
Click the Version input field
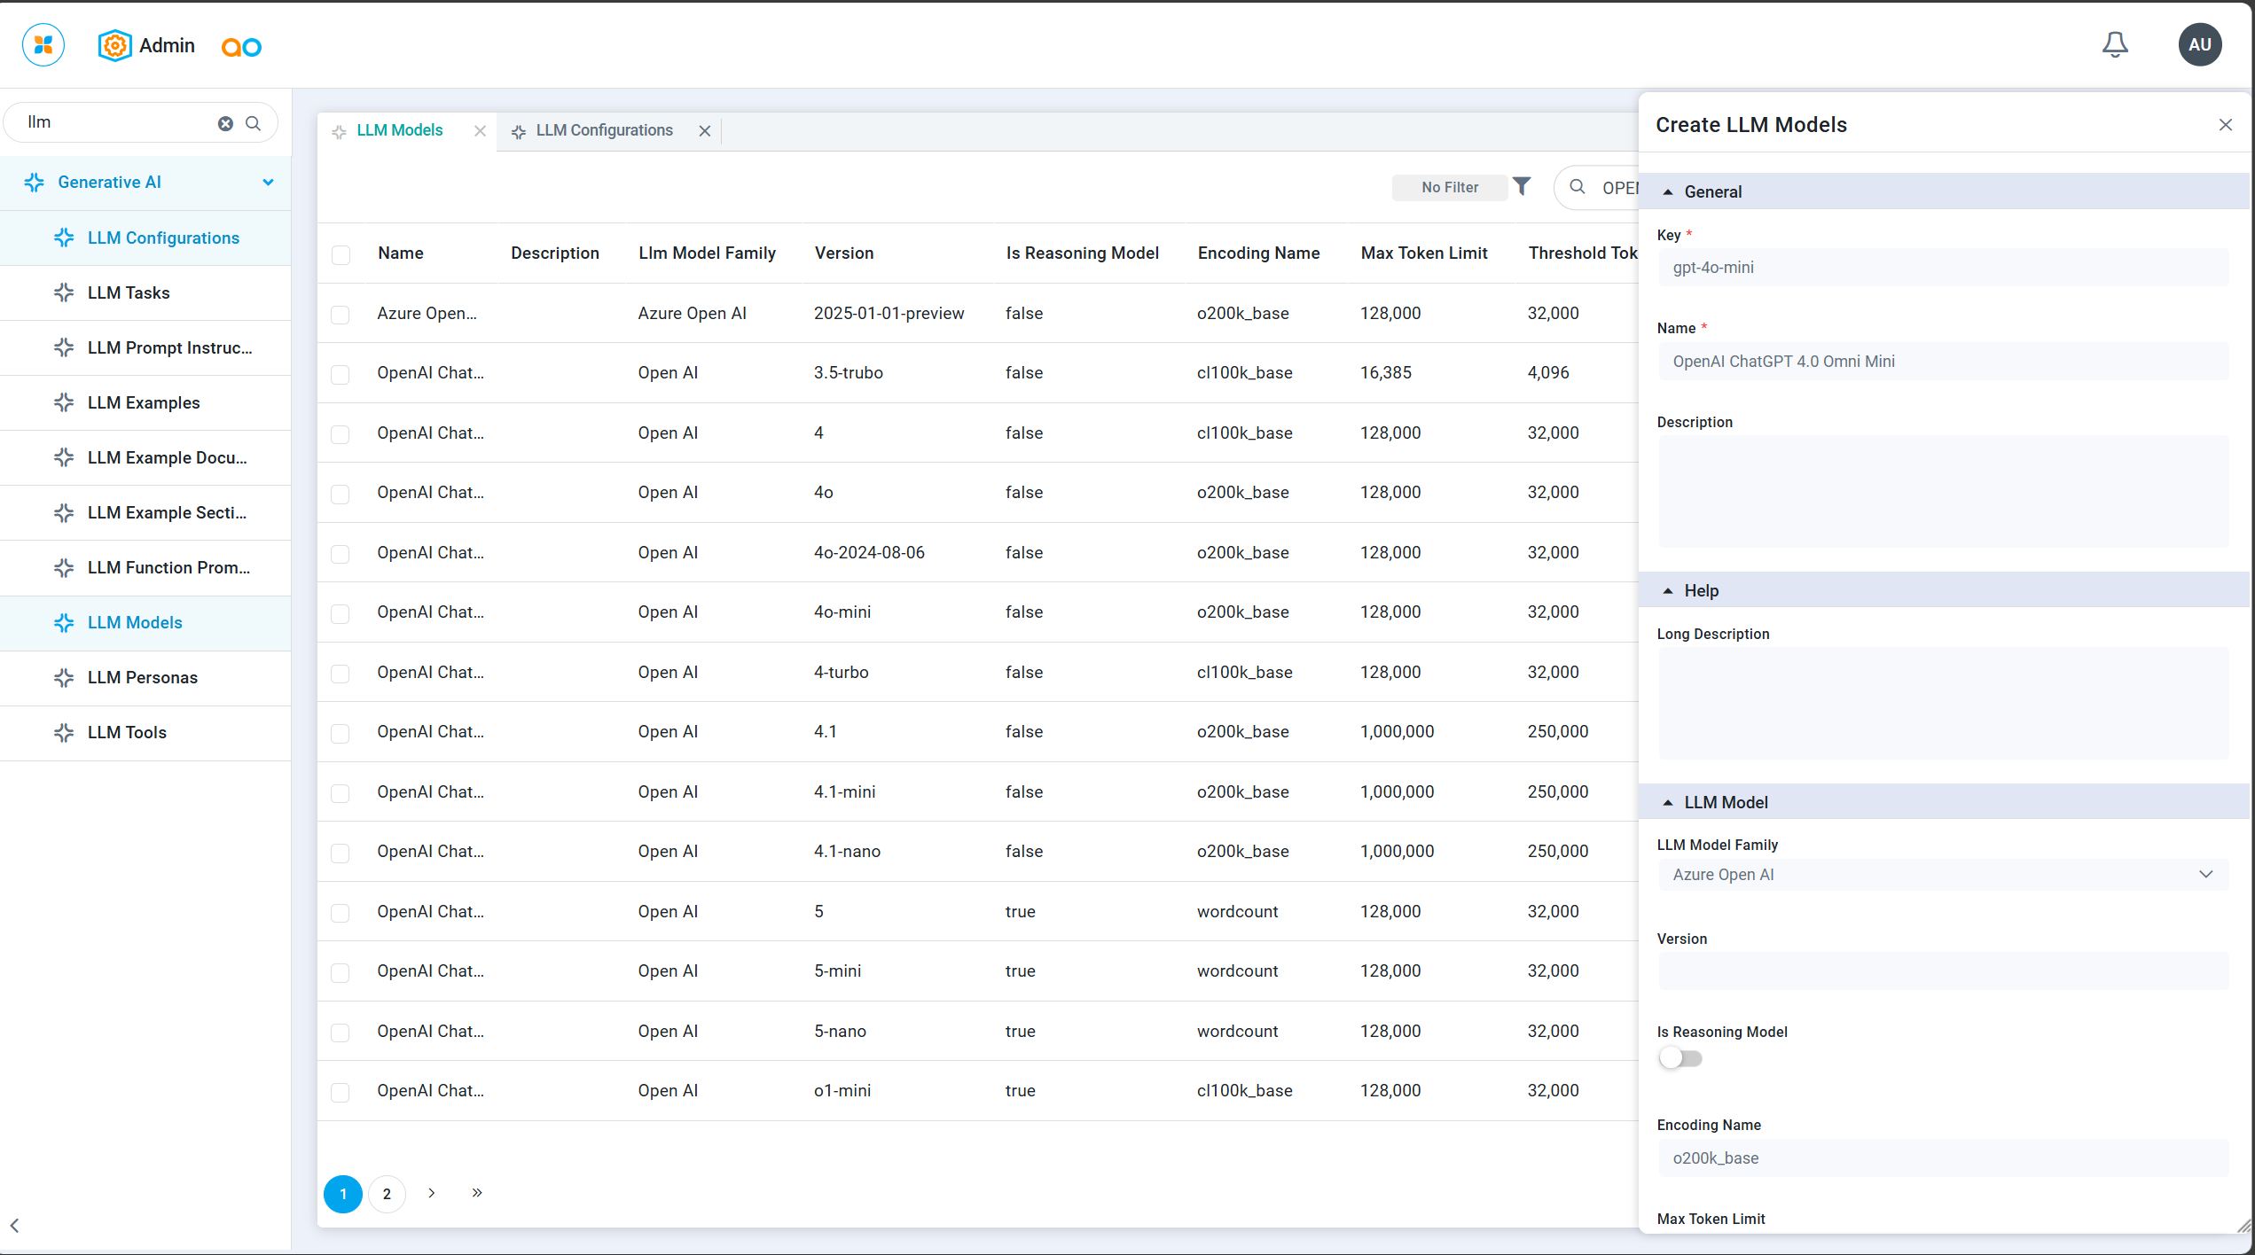[x=1943, y=971]
